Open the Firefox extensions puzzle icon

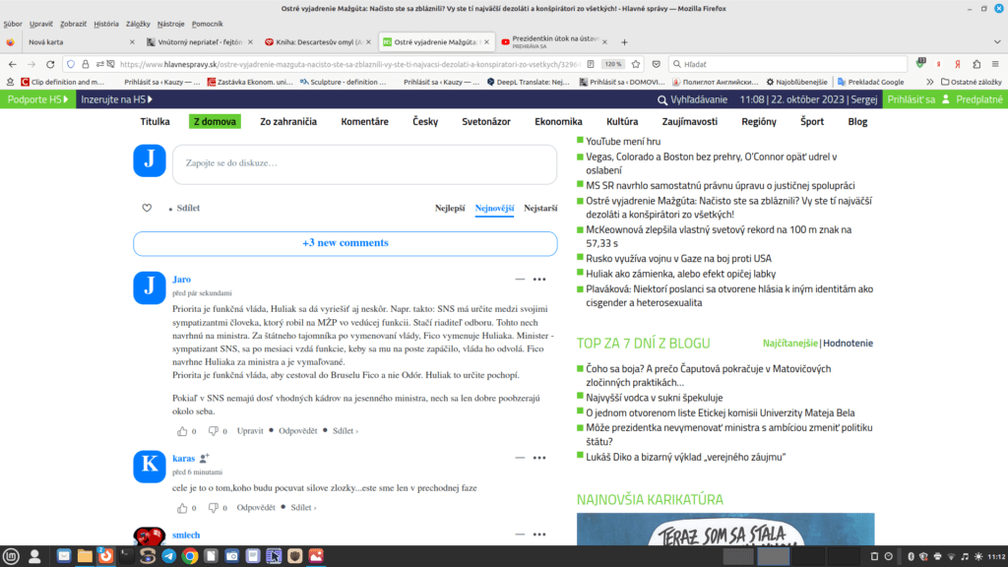[976, 64]
